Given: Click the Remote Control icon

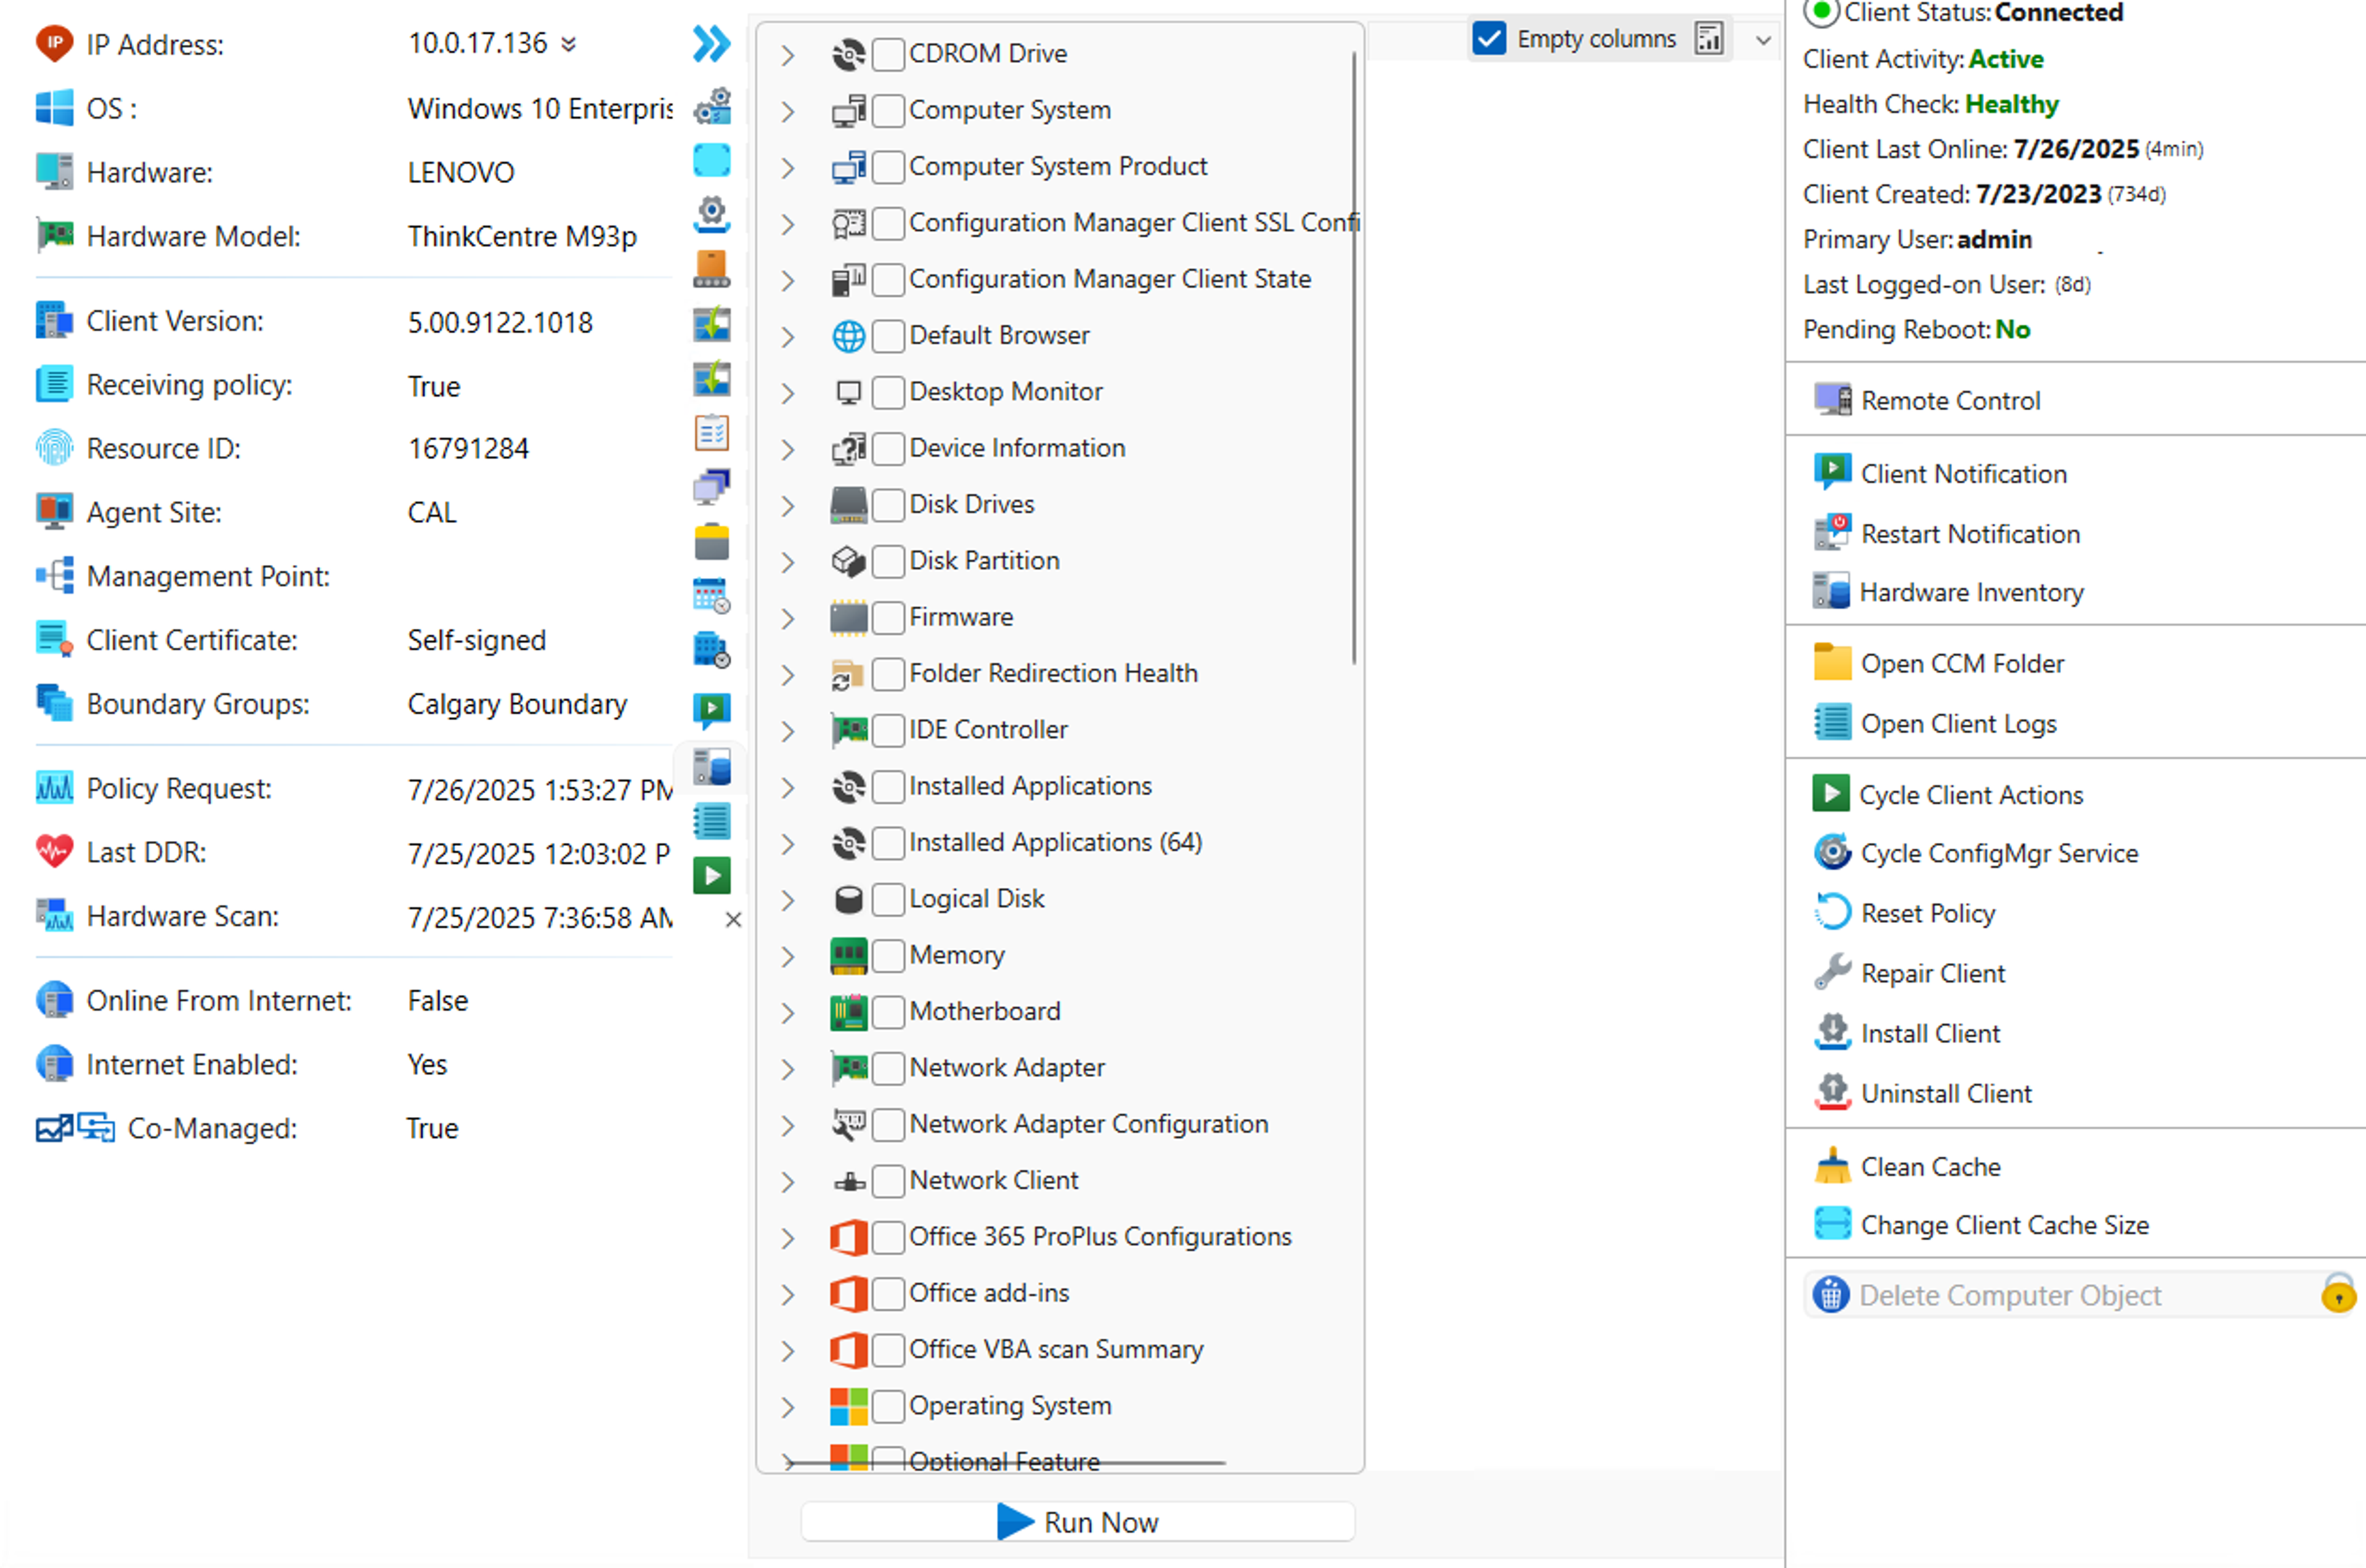Looking at the screenshot, I should (1832, 400).
